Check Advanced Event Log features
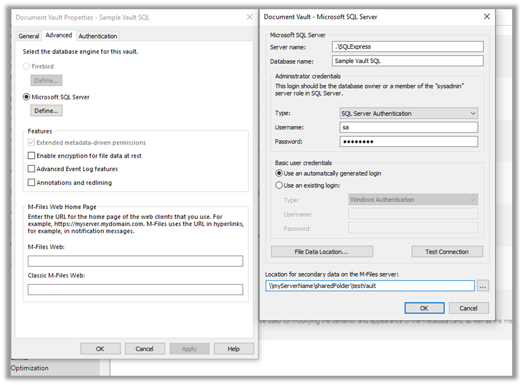 click(32, 169)
